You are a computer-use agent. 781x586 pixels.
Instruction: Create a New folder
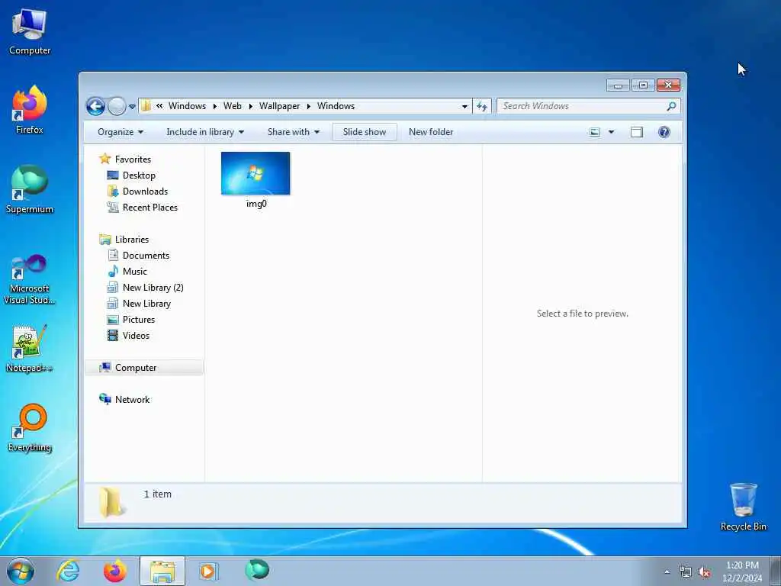[x=431, y=132]
